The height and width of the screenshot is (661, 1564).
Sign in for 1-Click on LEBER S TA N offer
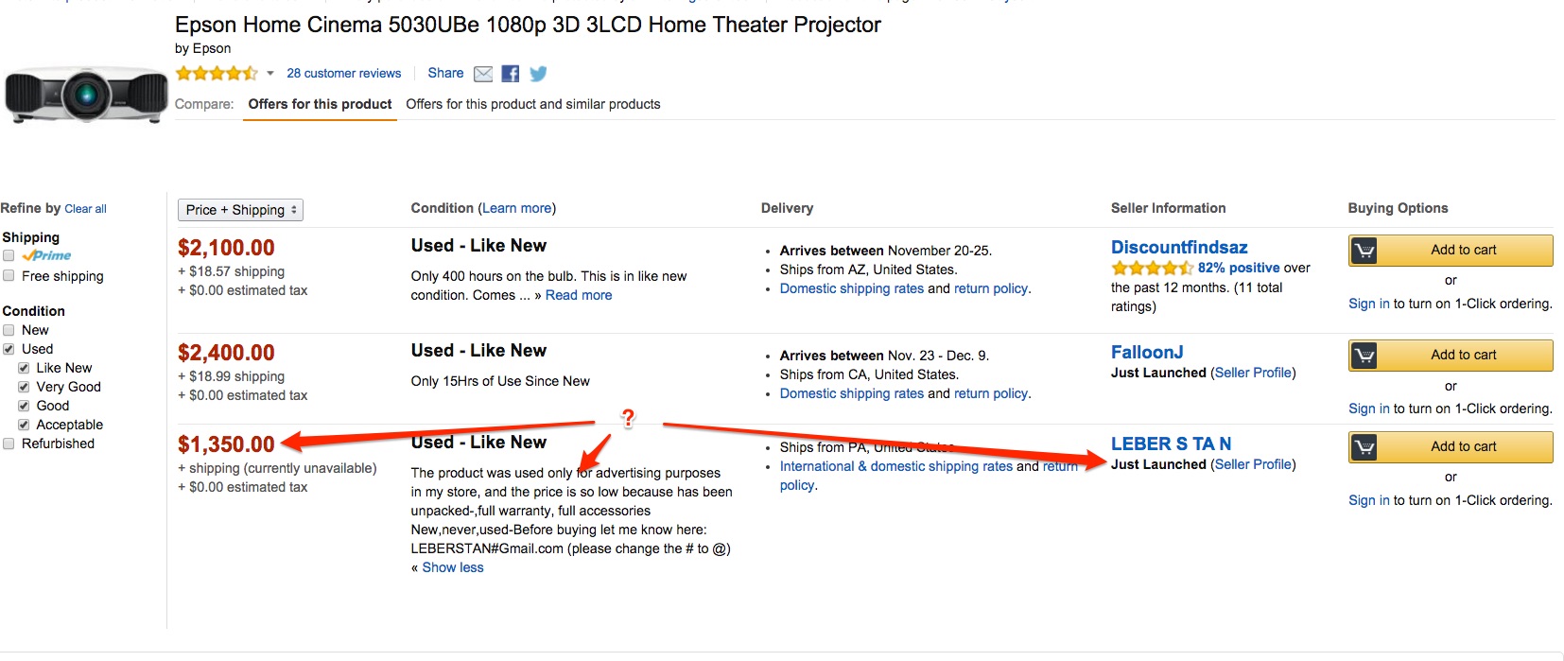(x=1369, y=500)
